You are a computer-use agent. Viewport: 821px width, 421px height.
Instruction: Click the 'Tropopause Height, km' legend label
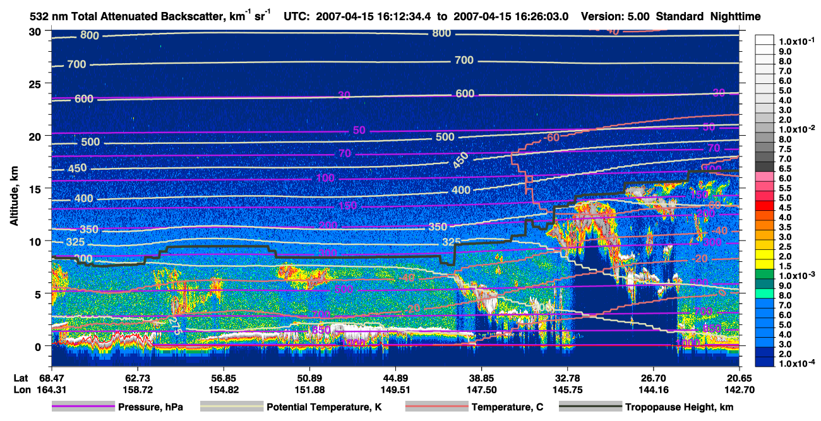coord(680,407)
